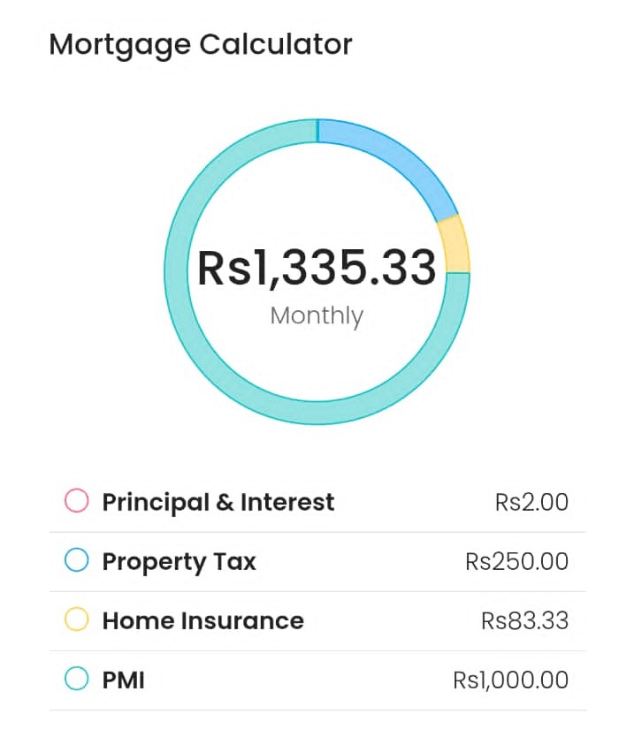
Task: Click the blue Property Tax legend circle
Action: pyautogui.click(x=77, y=561)
